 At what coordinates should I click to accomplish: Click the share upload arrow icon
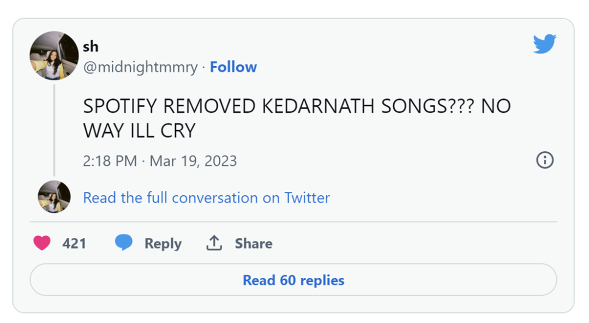click(214, 243)
